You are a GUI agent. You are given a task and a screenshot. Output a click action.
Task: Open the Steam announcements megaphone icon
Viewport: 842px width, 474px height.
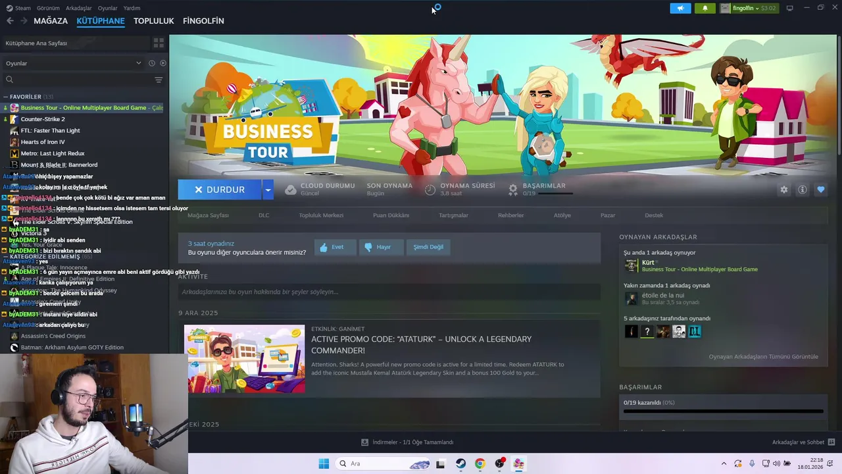[x=680, y=8]
